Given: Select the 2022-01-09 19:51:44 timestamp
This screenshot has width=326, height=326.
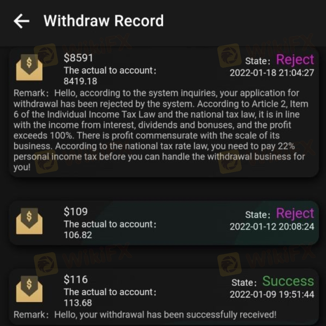Looking at the screenshot, I should click(x=272, y=294).
